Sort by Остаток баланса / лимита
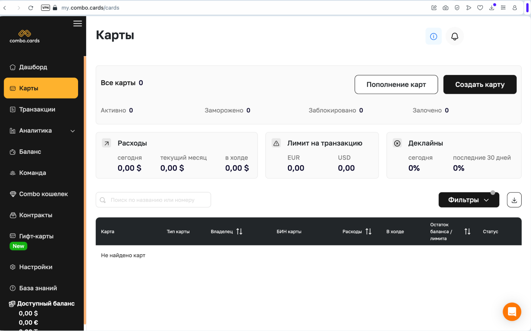 [x=468, y=231]
